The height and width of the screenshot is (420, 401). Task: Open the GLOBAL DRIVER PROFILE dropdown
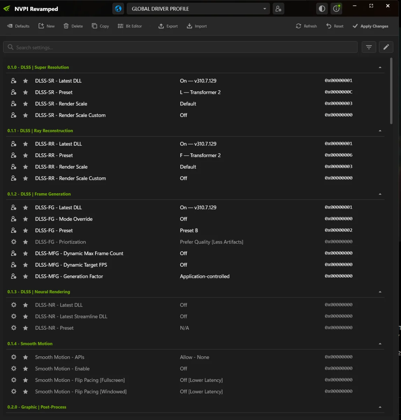tap(198, 9)
